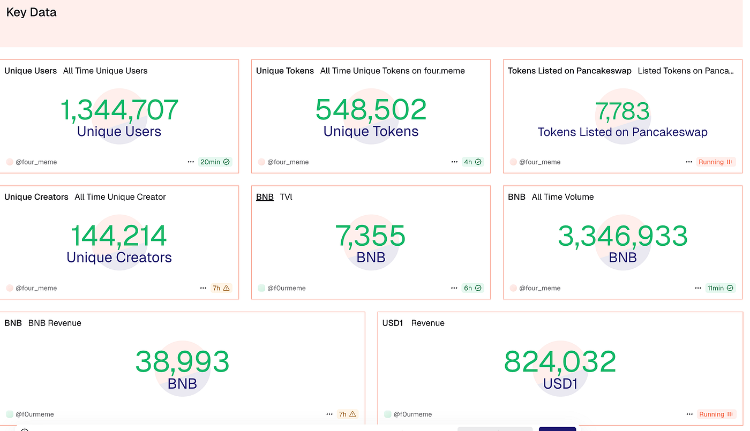The width and height of the screenshot is (750, 431).
Task: Click the Unique Creators card title
Action: [x=36, y=197]
